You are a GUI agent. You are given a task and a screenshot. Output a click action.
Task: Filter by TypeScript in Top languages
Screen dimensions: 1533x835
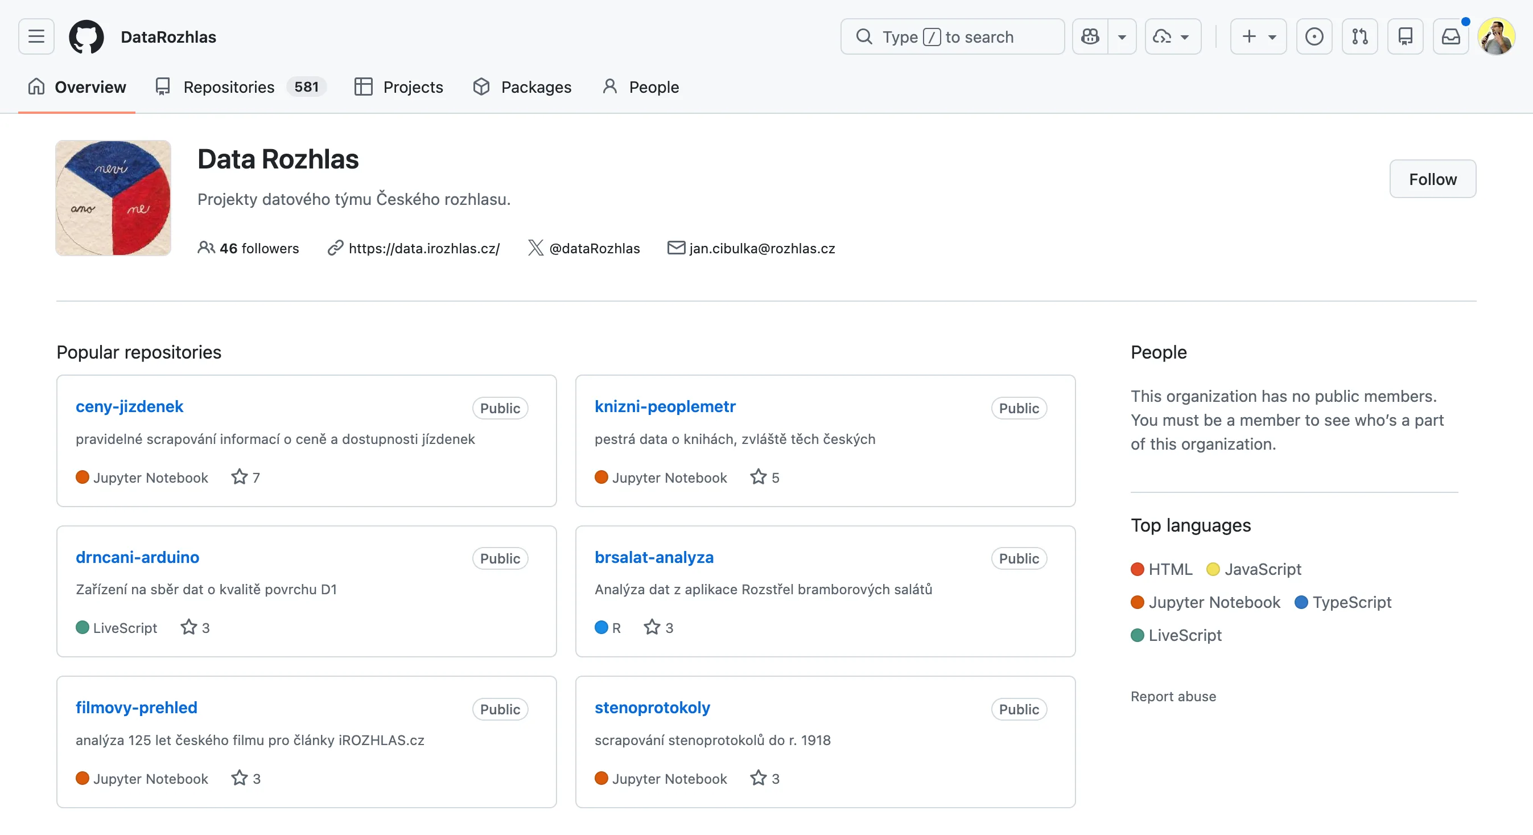coord(1343,602)
